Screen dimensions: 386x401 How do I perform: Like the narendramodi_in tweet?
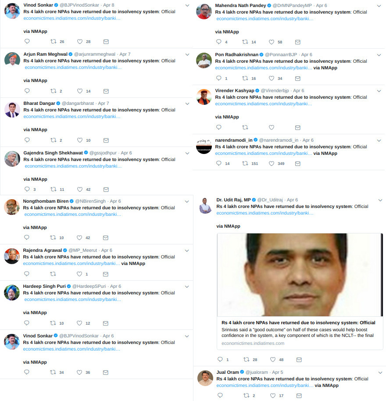pyautogui.click(x=272, y=163)
